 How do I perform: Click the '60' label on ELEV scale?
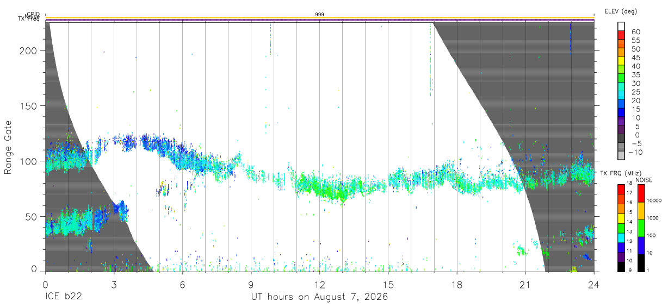coord(635,32)
